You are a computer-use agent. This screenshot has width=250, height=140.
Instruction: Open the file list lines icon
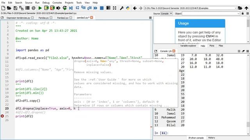(27, 8)
